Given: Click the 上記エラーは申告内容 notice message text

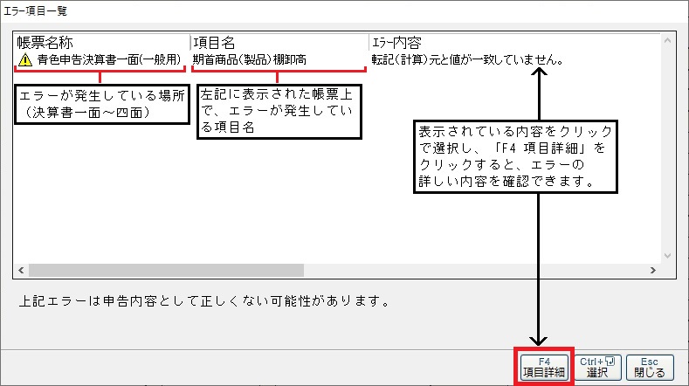Looking at the screenshot, I should (x=203, y=302).
